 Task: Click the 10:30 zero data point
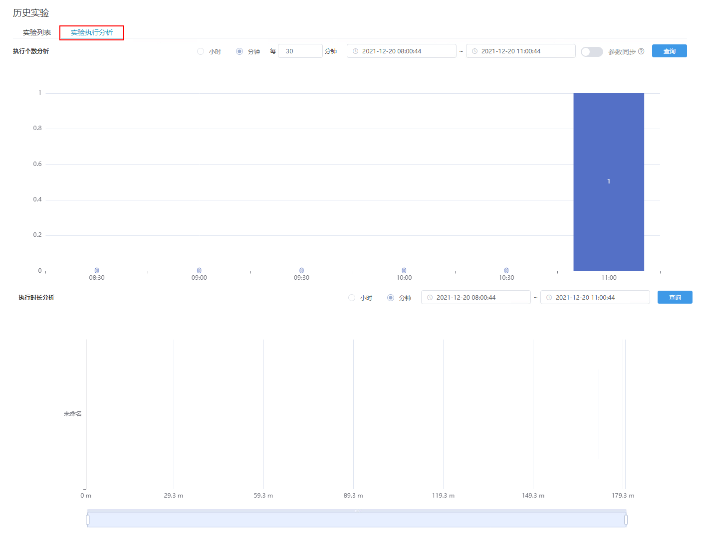click(506, 270)
